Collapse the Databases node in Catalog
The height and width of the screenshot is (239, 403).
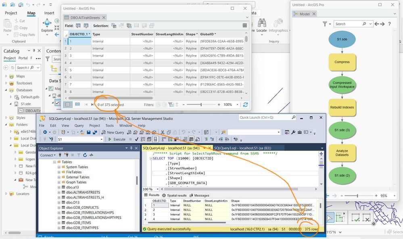point(6,90)
